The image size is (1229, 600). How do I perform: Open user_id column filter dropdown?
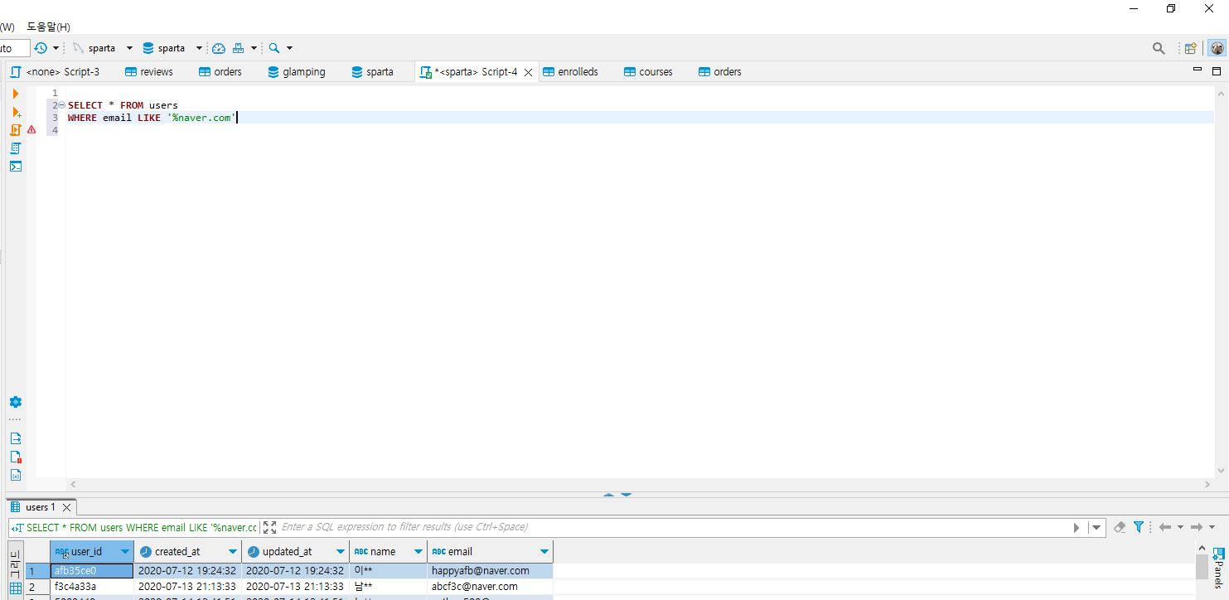125,552
